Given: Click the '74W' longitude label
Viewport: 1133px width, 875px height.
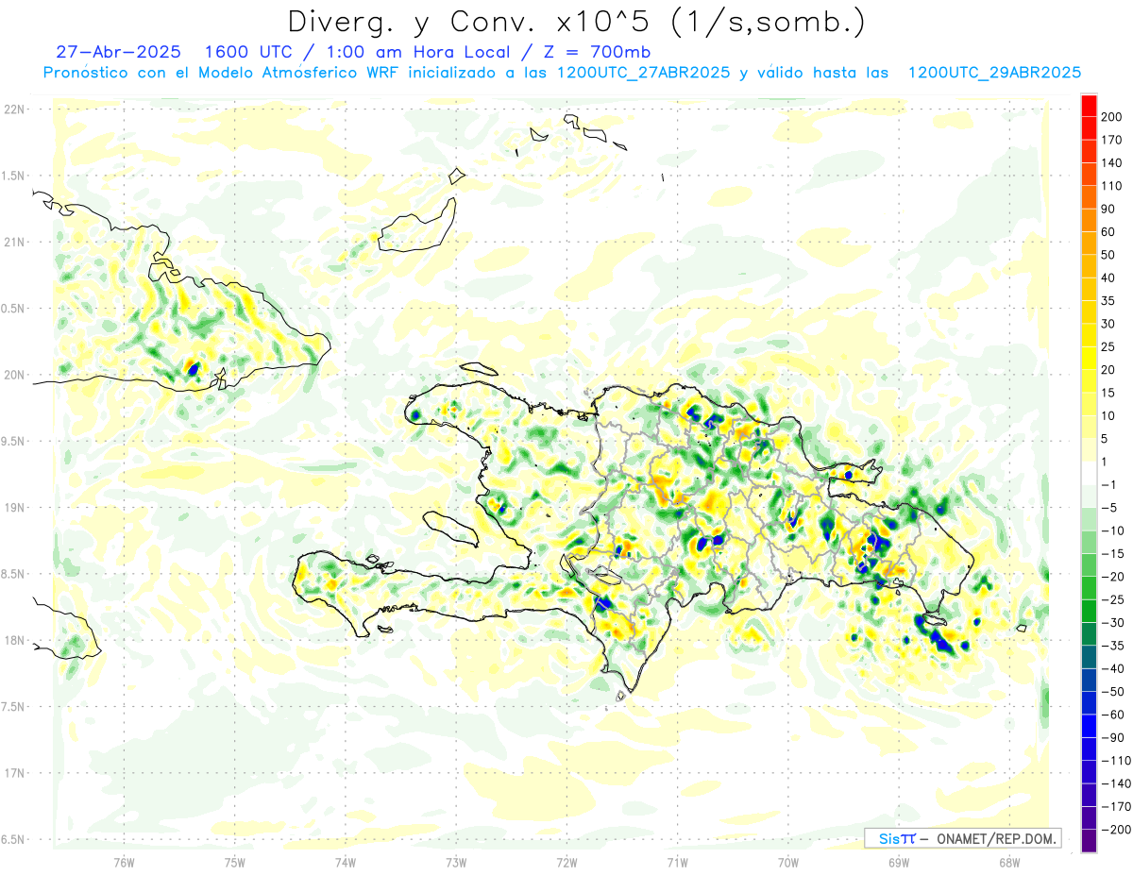Looking at the screenshot, I should click(x=346, y=863).
